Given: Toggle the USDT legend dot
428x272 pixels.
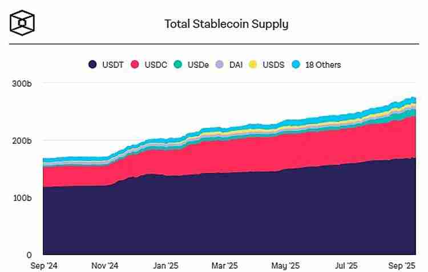Looking at the screenshot, I should coord(92,64).
